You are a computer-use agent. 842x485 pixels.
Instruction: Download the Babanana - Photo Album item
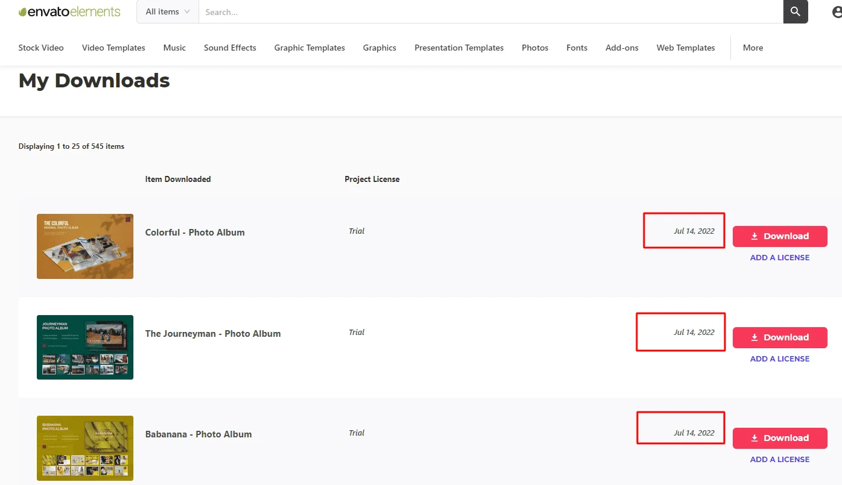tap(780, 438)
